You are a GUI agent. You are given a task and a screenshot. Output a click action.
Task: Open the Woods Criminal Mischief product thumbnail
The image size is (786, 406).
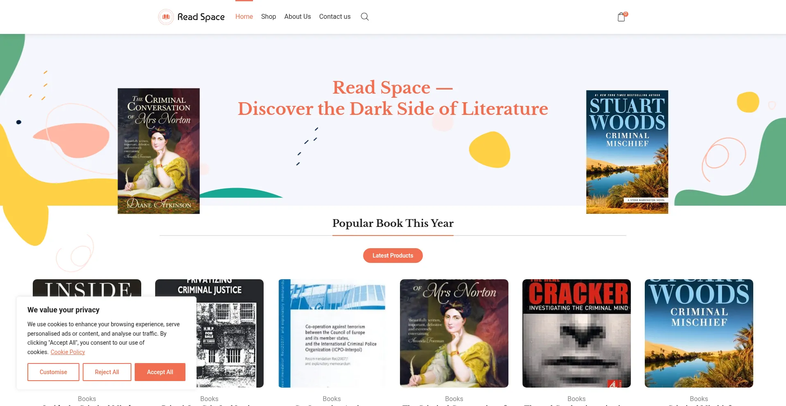pyautogui.click(x=699, y=333)
